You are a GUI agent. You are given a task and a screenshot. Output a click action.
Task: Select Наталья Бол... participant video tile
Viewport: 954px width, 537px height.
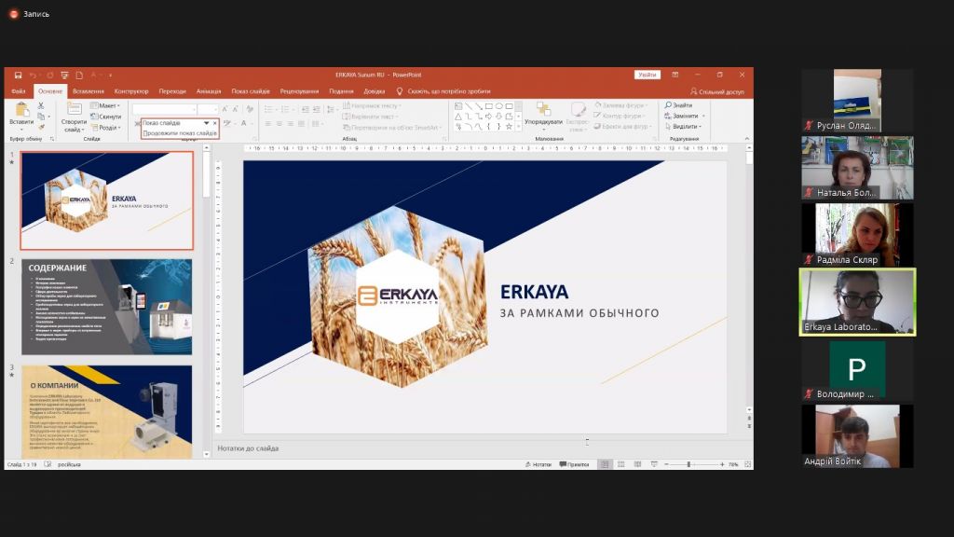click(857, 168)
